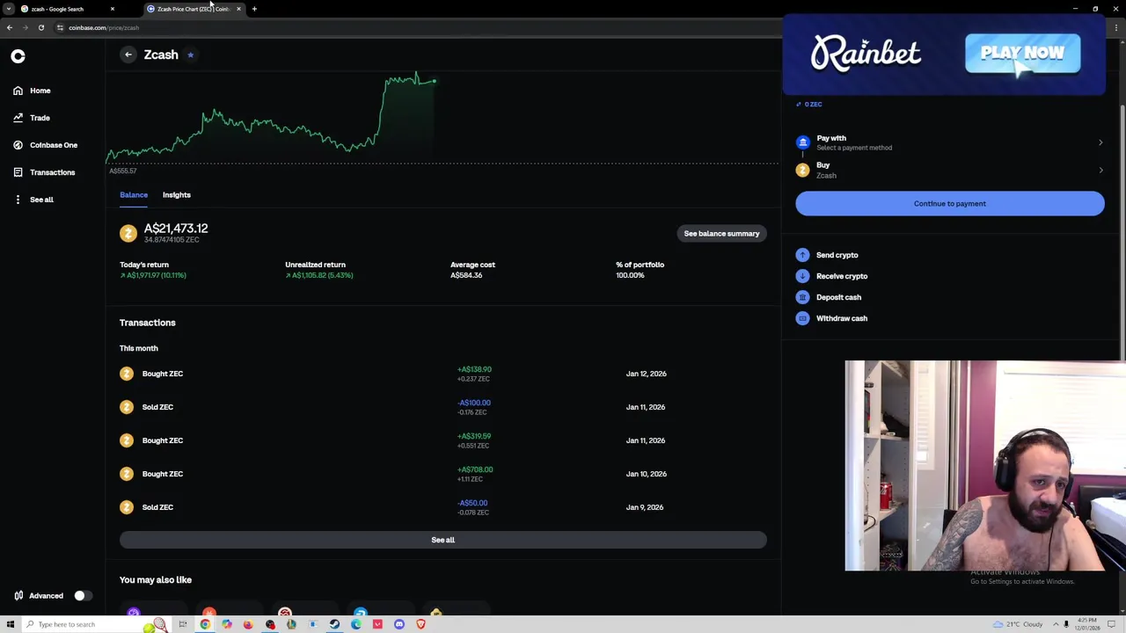Screen dimensions: 1126x633
Task: Click the Coinbase logo icon
Action: click(x=18, y=56)
